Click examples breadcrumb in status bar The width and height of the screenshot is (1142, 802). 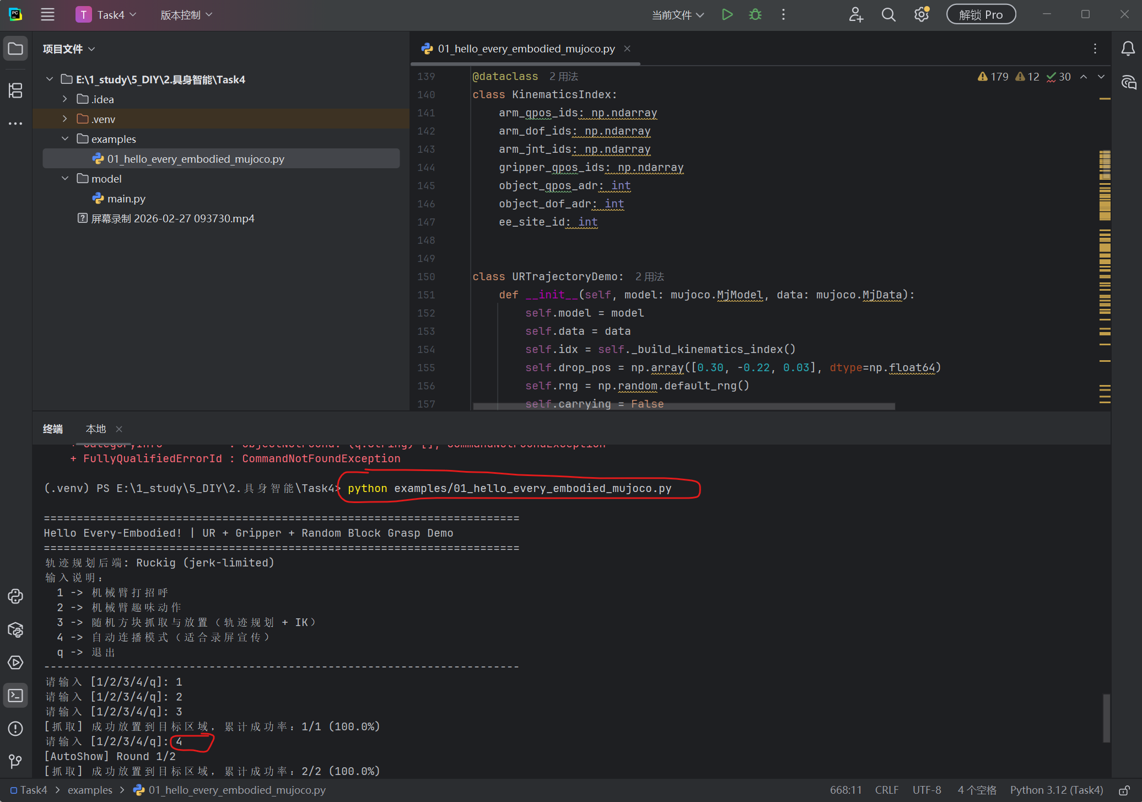pyautogui.click(x=90, y=790)
